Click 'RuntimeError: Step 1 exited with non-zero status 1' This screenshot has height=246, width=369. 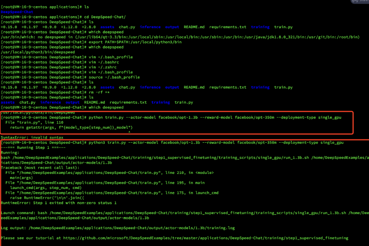[59, 203]
